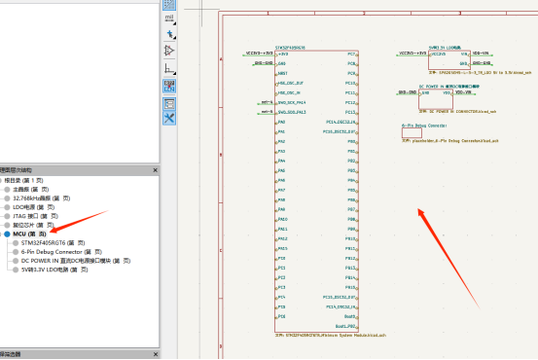The width and height of the screenshot is (538, 360).
Task: Open the JTAG interface sheet
Action: coord(35,216)
